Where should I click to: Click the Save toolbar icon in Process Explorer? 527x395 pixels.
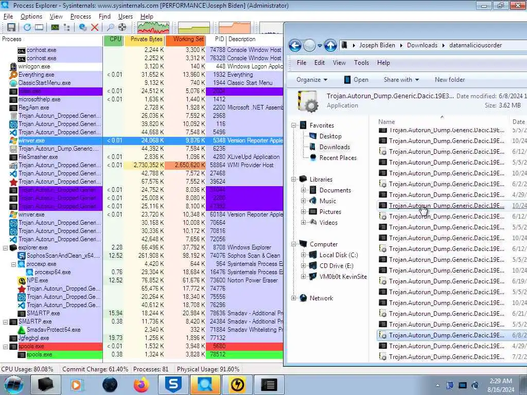11,28
